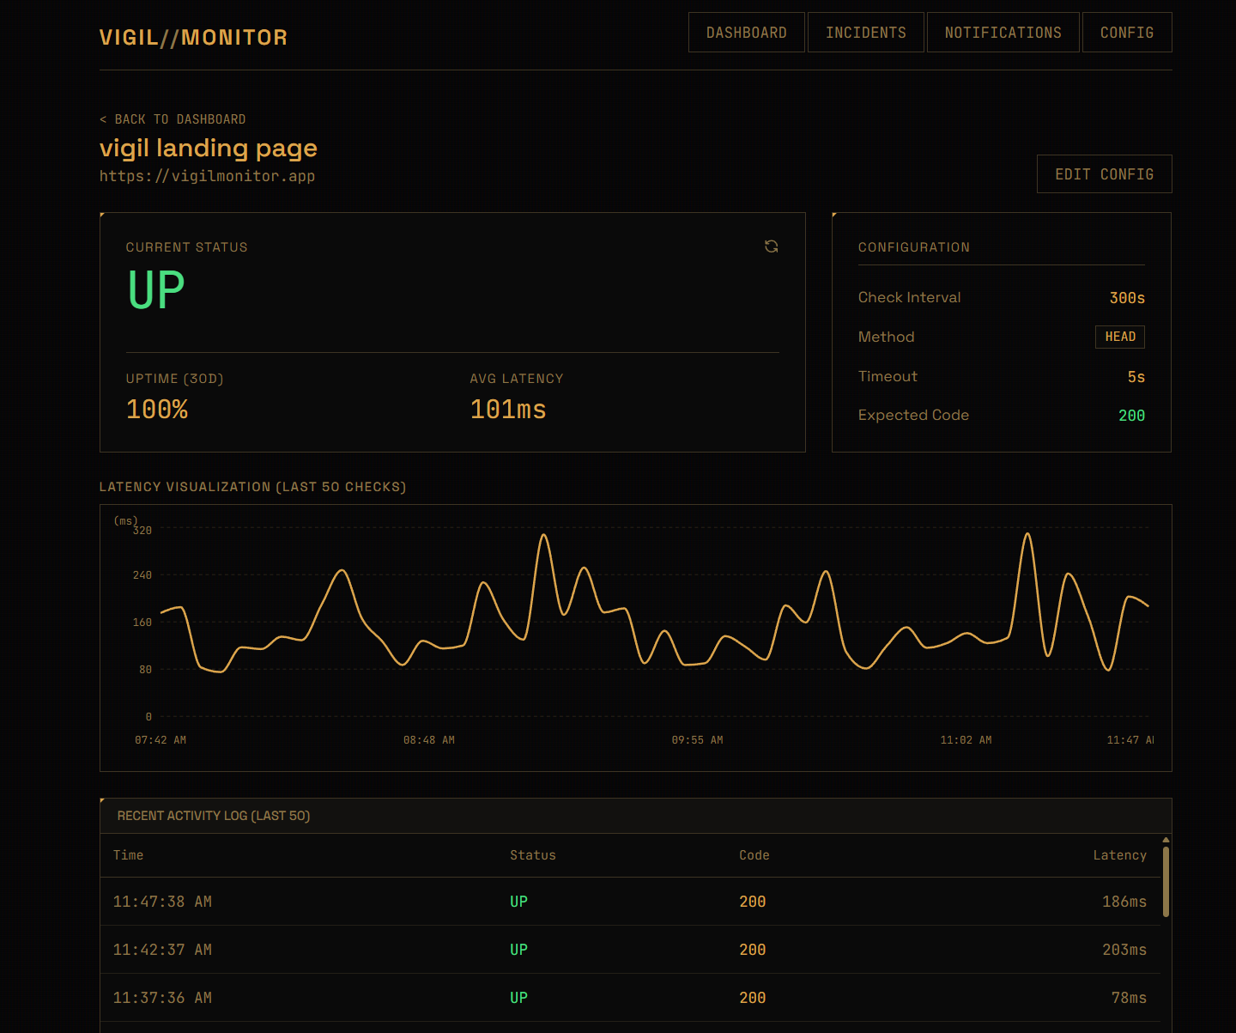
Task: Click UP status in 11:42:37 AM row
Action: coord(518,950)
